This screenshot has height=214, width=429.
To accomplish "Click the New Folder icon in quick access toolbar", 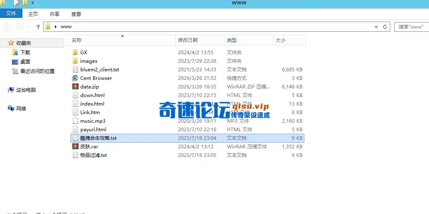I will coord(25,3).
